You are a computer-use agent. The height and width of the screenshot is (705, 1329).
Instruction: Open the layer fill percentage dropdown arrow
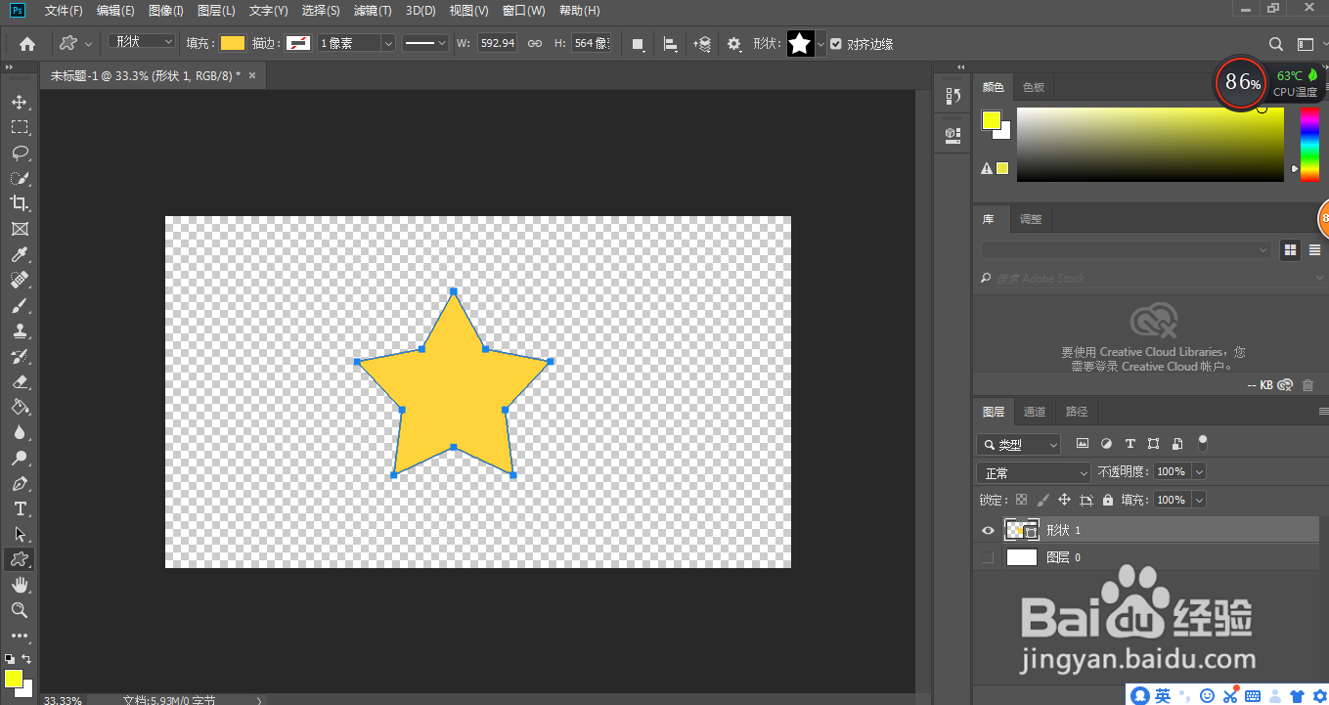click(x=1199, y=500)
